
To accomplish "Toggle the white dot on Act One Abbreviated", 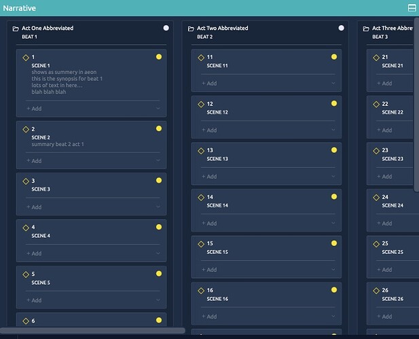I will [166, 29].
